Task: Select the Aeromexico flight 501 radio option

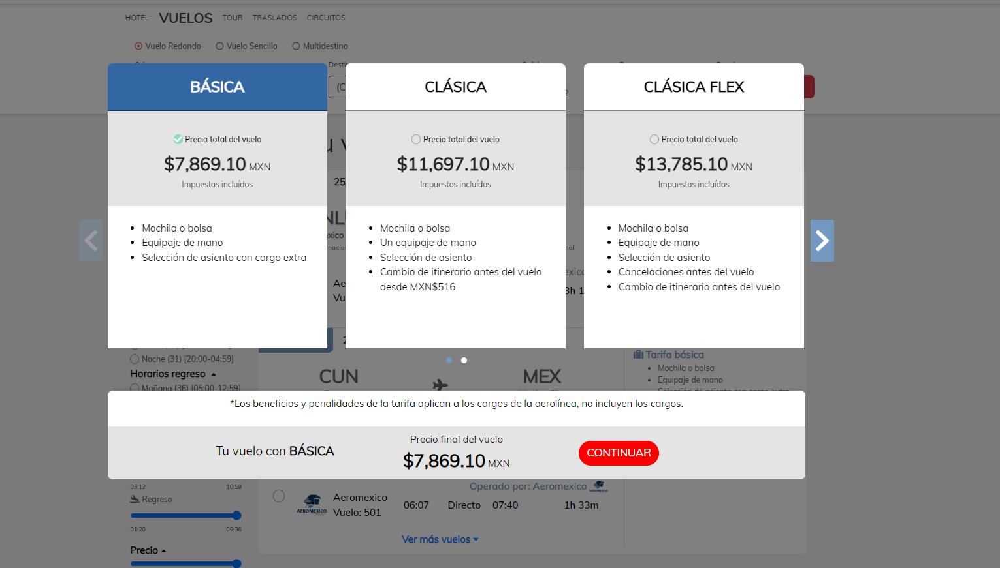Action: 279,496
